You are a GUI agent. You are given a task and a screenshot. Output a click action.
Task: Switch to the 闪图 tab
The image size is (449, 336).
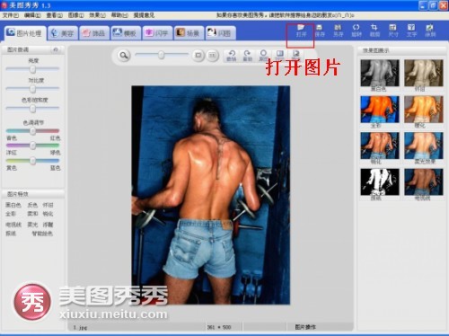[221, 33]
